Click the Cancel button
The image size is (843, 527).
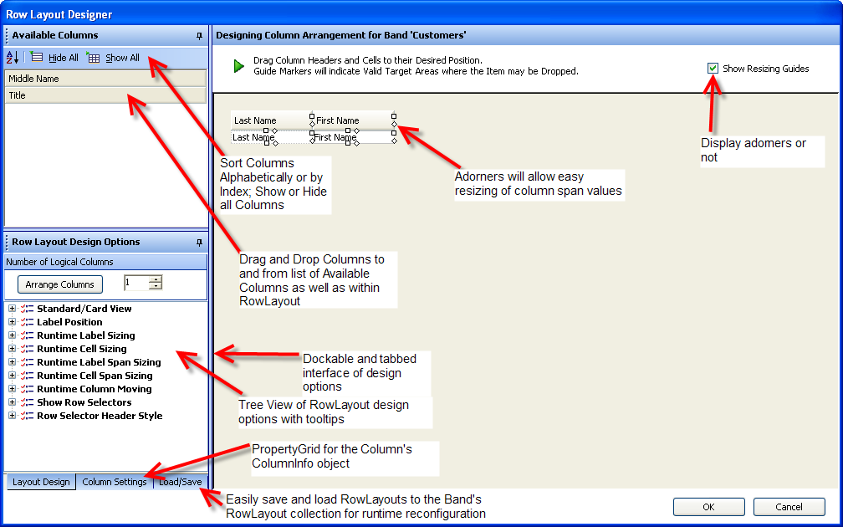(789, 507)
